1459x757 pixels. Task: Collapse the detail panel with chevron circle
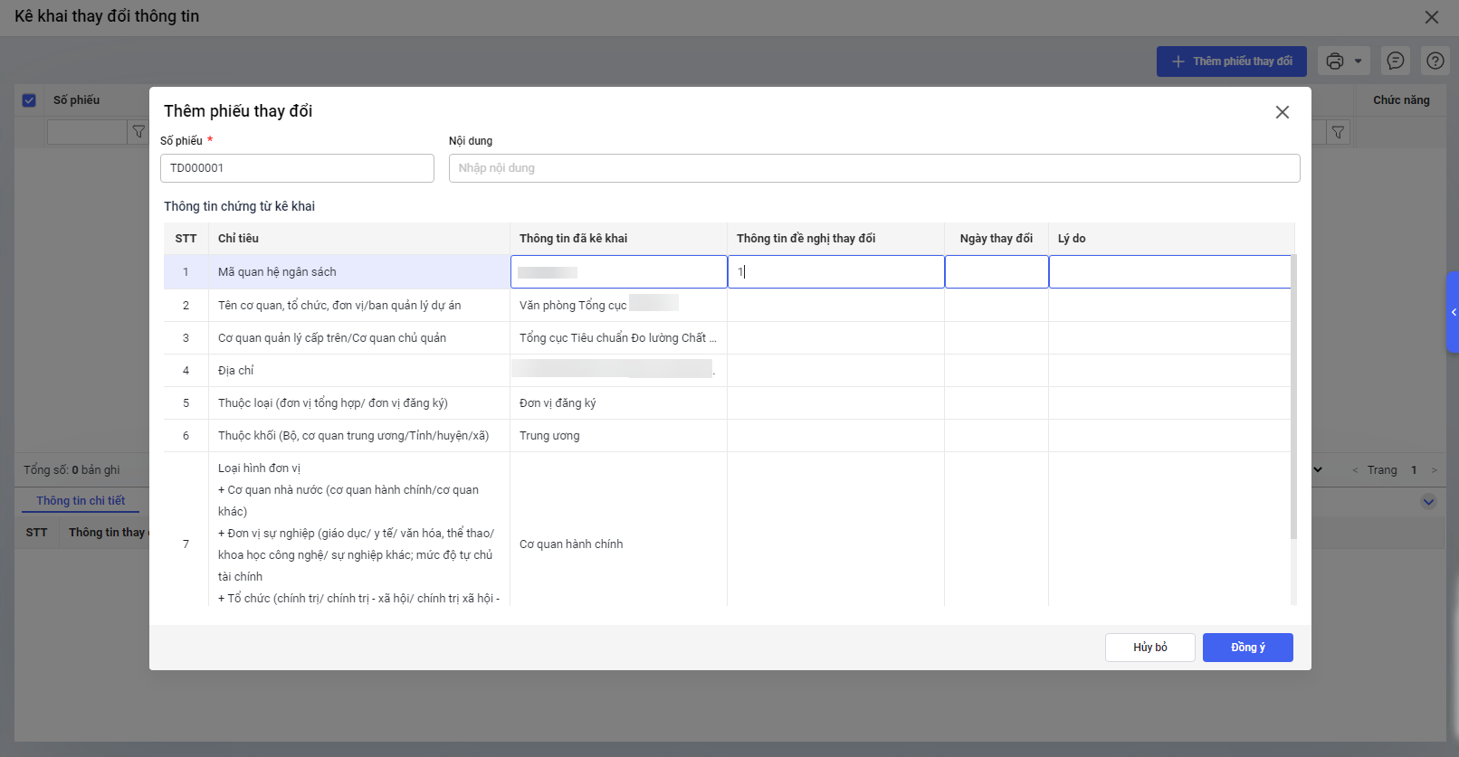point(1428,502)
